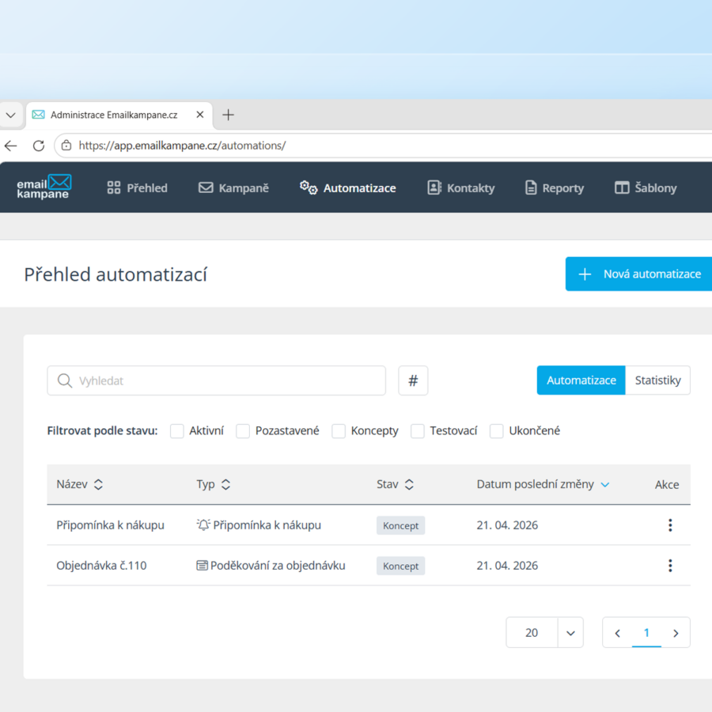Open actions menu for Objednávka č.110
The width and height of the screenshot is (712, 712).
(x=670, y=566)
